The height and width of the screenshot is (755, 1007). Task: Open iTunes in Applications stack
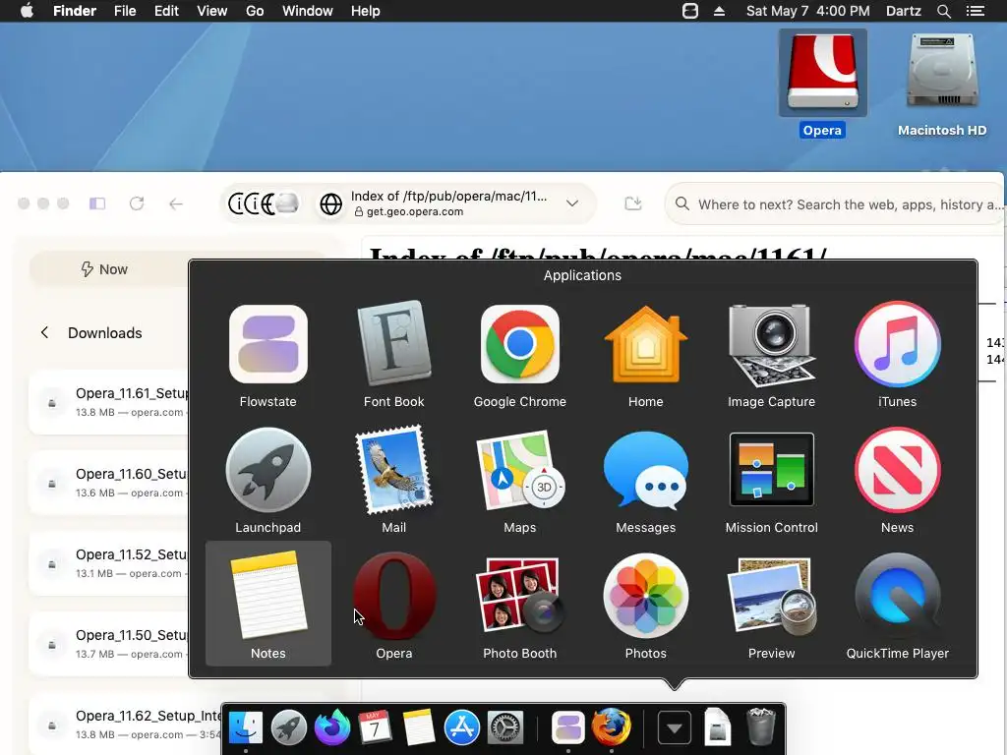pyautogui.click(x=897, y=345)
